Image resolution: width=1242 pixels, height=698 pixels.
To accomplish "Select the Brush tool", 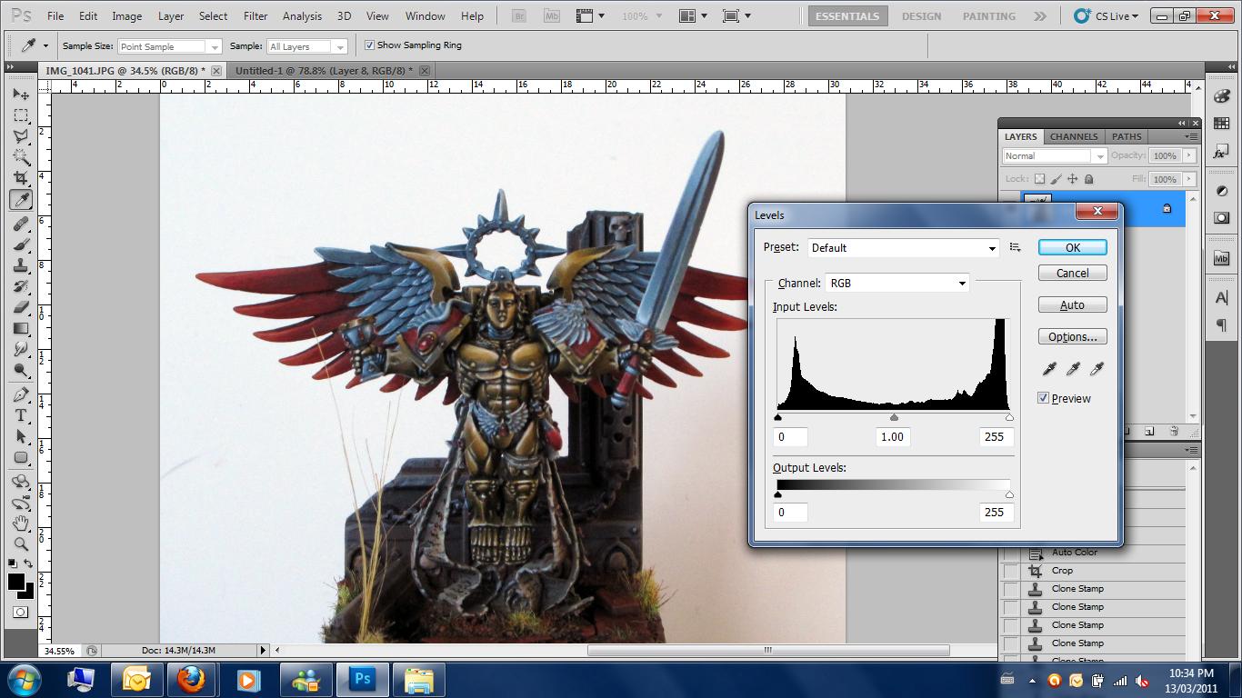I will (21, 244).
